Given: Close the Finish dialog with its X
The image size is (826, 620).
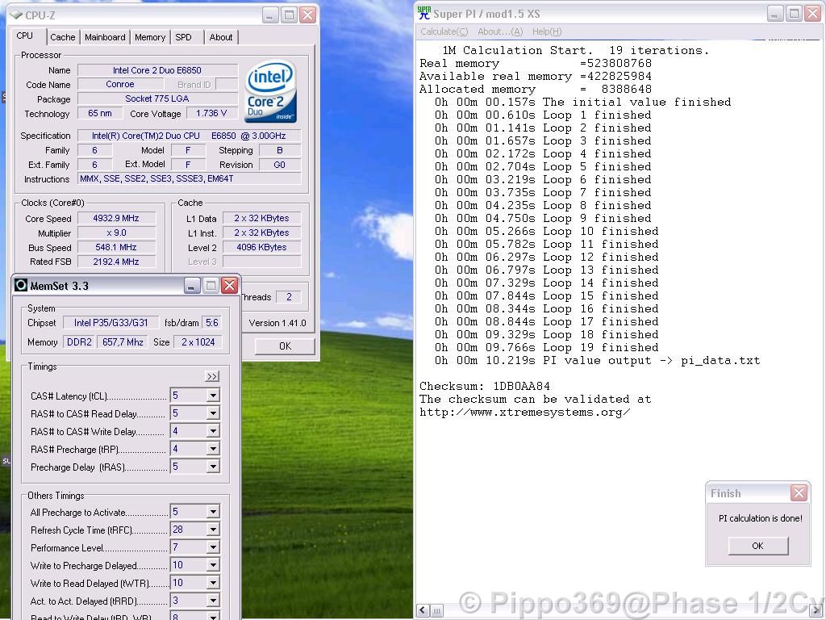Looking at the screenshot, I should point(799,493).
